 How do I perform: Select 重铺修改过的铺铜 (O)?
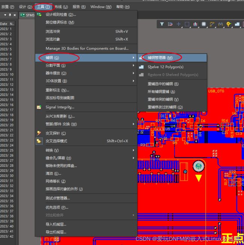click(172, 107)
